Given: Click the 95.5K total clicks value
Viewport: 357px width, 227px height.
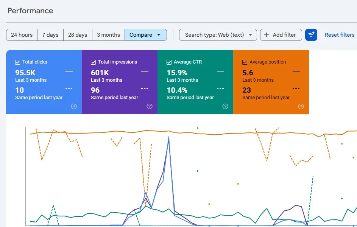Looking at the screenshot, I should point(25,73).
